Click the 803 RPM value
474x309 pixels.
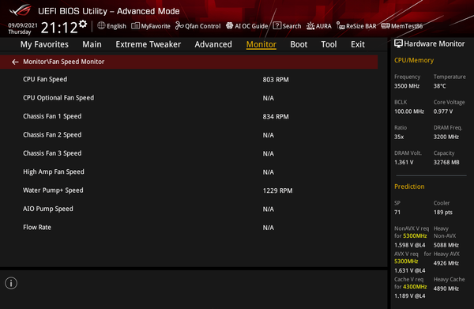(x=276, y=80)
